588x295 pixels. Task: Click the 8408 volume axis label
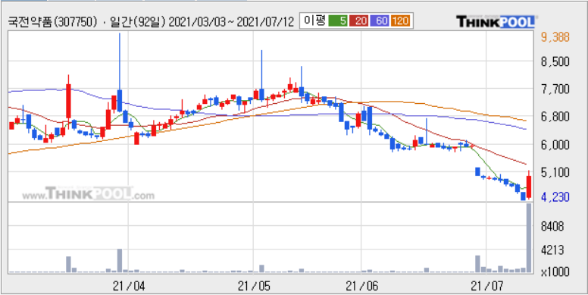[x=553, y=226]
